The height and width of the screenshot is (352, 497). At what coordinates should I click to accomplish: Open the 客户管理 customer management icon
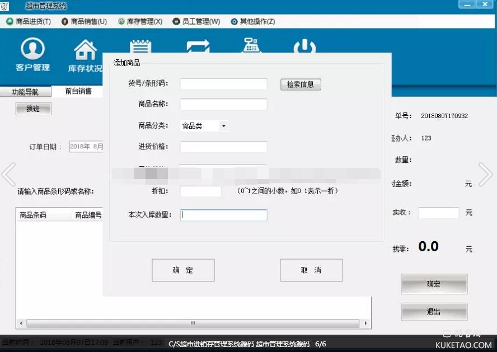32,54
